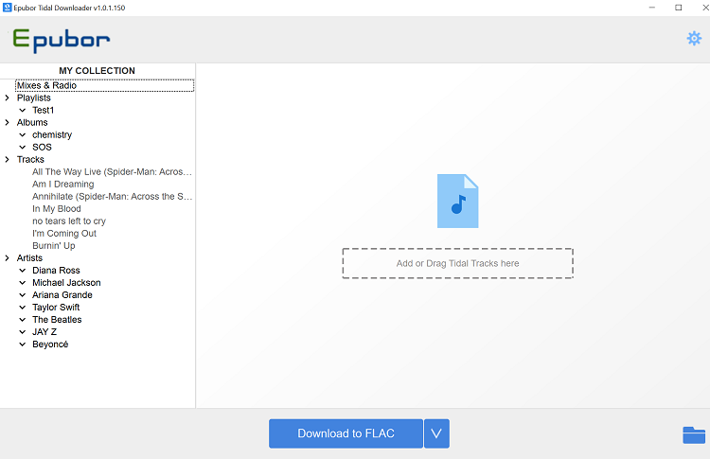Click the blue music file icon
Viewport: 710px width, 459px height.
[457, 201]
